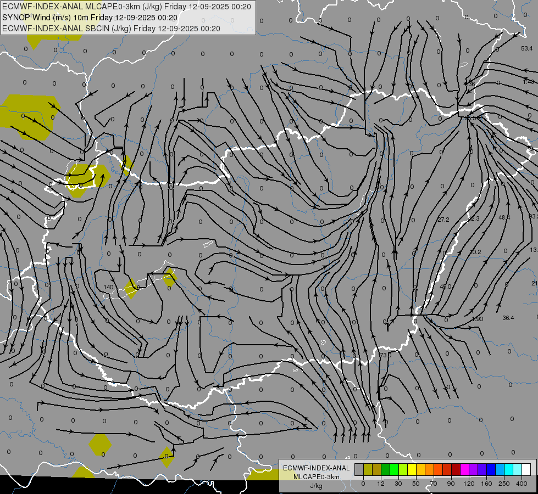Click the 1.48 value on the map
Image resolution: width=538 pixels, height=494 pixels.
tap(529, 82)
